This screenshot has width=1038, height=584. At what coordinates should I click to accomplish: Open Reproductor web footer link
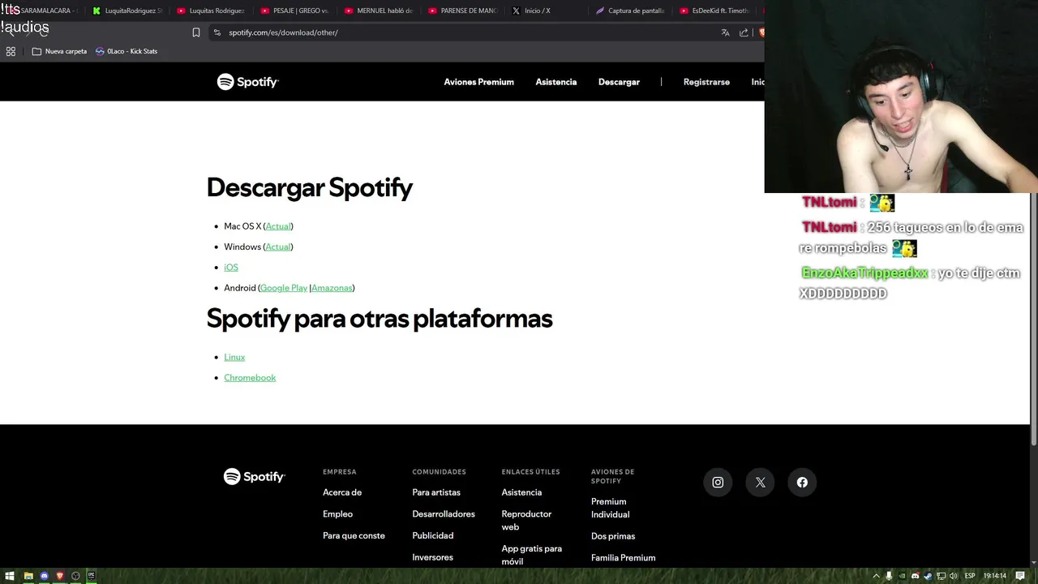point(526,520)
